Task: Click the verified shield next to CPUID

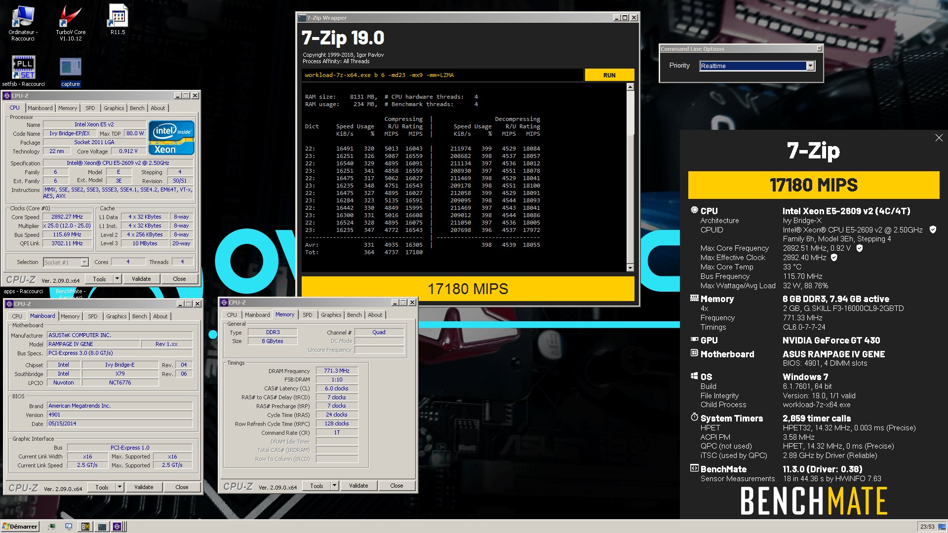Action: (x=933, y=229)
